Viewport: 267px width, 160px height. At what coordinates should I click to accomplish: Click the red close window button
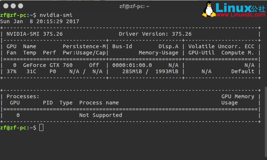(5, 6)
